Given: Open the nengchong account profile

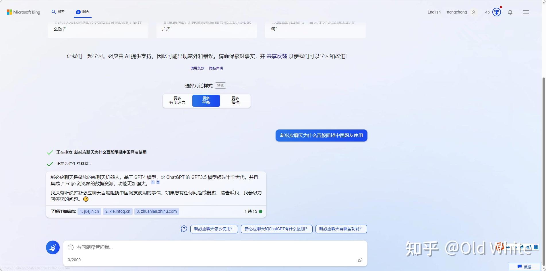Looking at the screenshot, I should pyautogui.click(x=456, y=12).
